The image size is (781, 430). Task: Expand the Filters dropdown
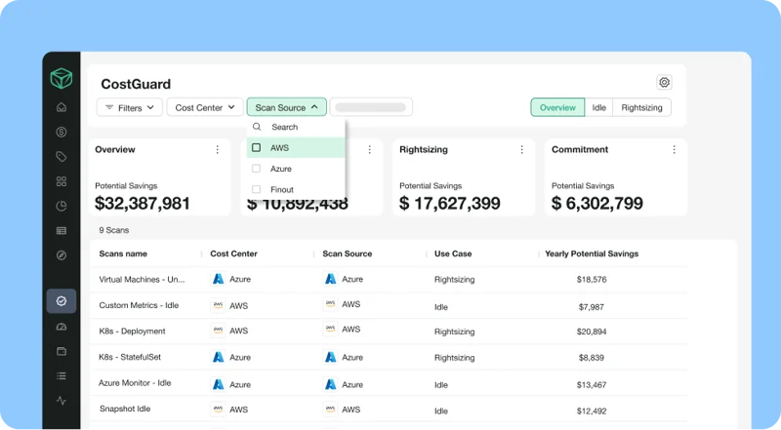129,108
